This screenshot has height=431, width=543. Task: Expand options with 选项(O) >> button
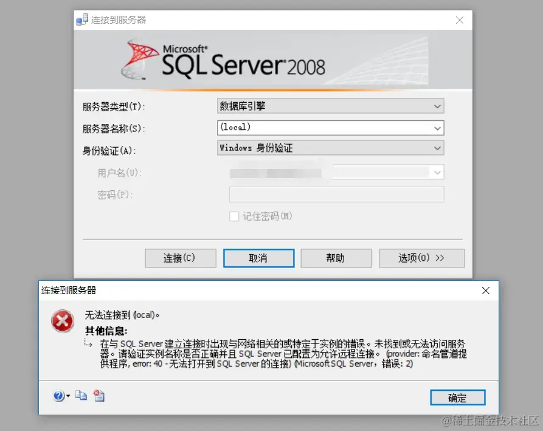(x=421, y=258)
